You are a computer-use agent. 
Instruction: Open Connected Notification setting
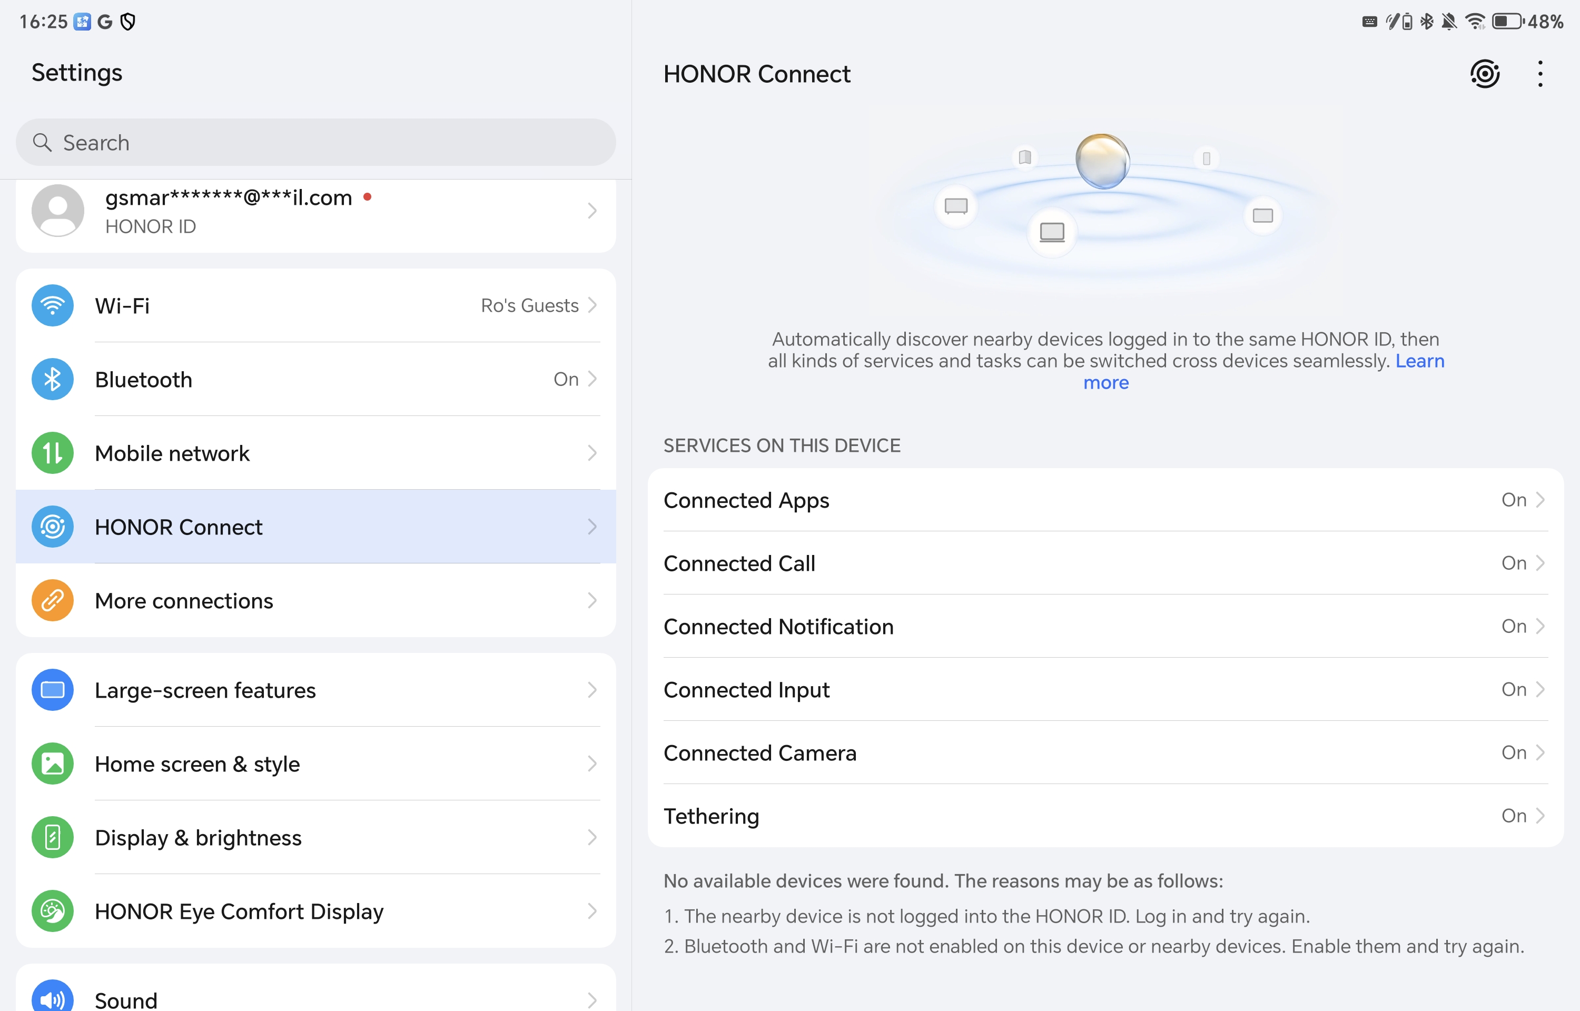1105,626
